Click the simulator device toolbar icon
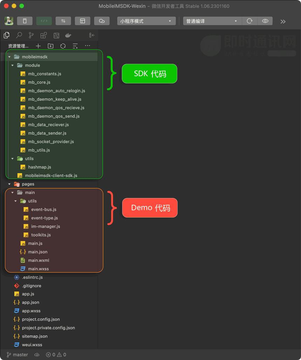The height and width of the screenshot is (360, 301). (25, 21)
